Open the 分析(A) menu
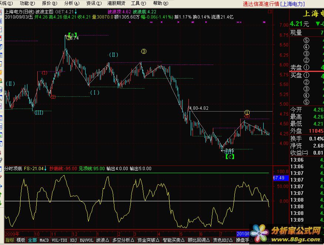The width and height of the screenshot is (324, 245). point(72,3)
